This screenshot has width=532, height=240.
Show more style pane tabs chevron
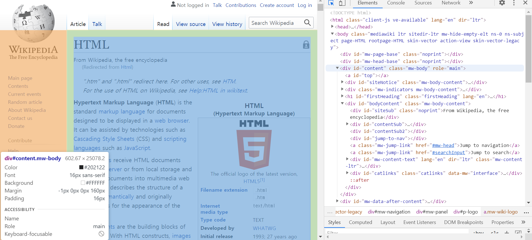coord(523,222)
